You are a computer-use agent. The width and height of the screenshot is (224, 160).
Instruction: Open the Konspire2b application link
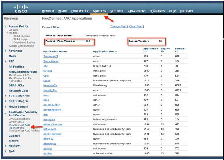point(50,86)
